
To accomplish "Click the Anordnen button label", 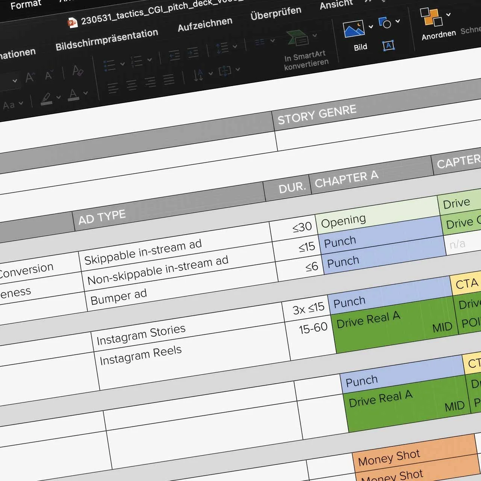I will click(x=439, y=35).
